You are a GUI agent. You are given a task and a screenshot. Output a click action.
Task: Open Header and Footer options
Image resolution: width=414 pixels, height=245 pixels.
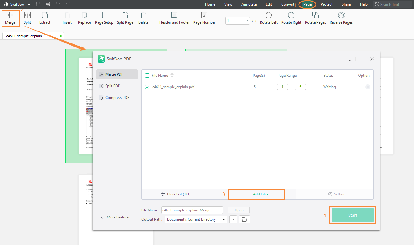click(x=174, y=18)
